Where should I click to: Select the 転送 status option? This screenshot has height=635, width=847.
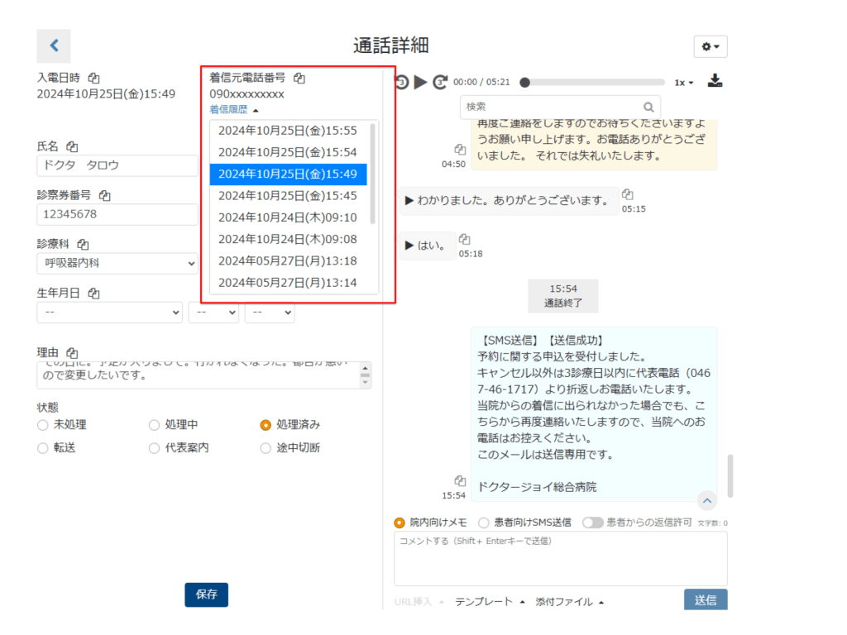pyautogui.click(x=43, y=448)
